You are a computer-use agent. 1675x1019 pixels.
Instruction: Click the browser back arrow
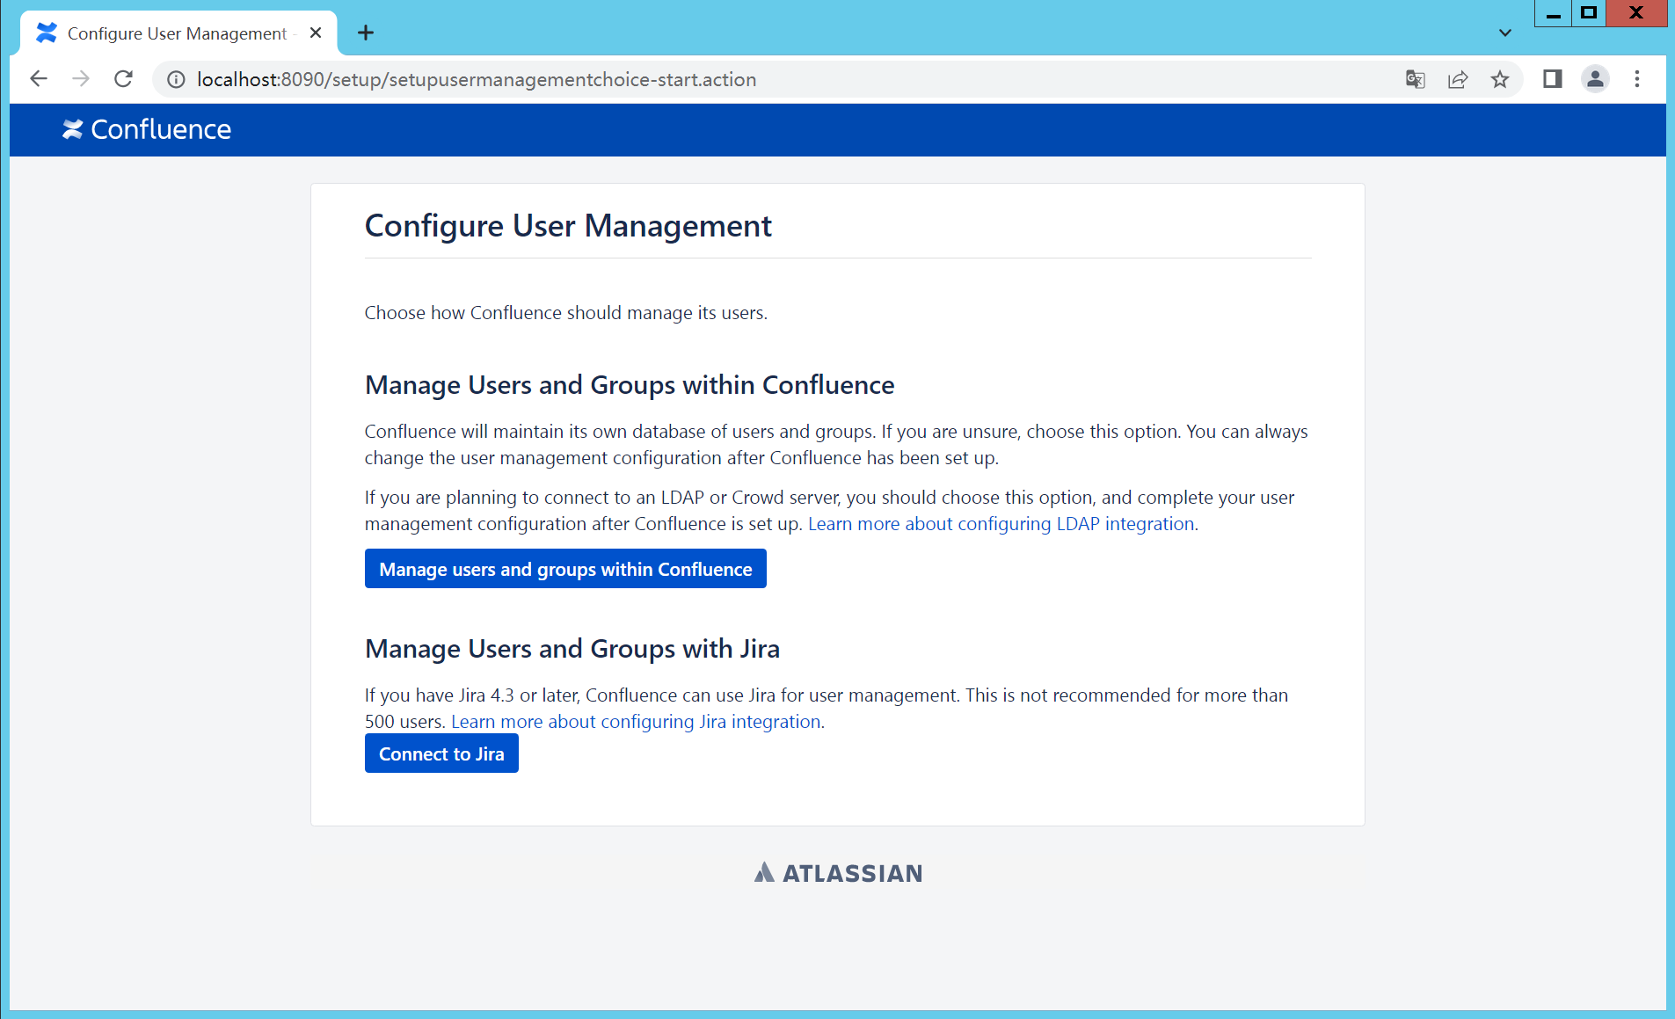point(39,79)
